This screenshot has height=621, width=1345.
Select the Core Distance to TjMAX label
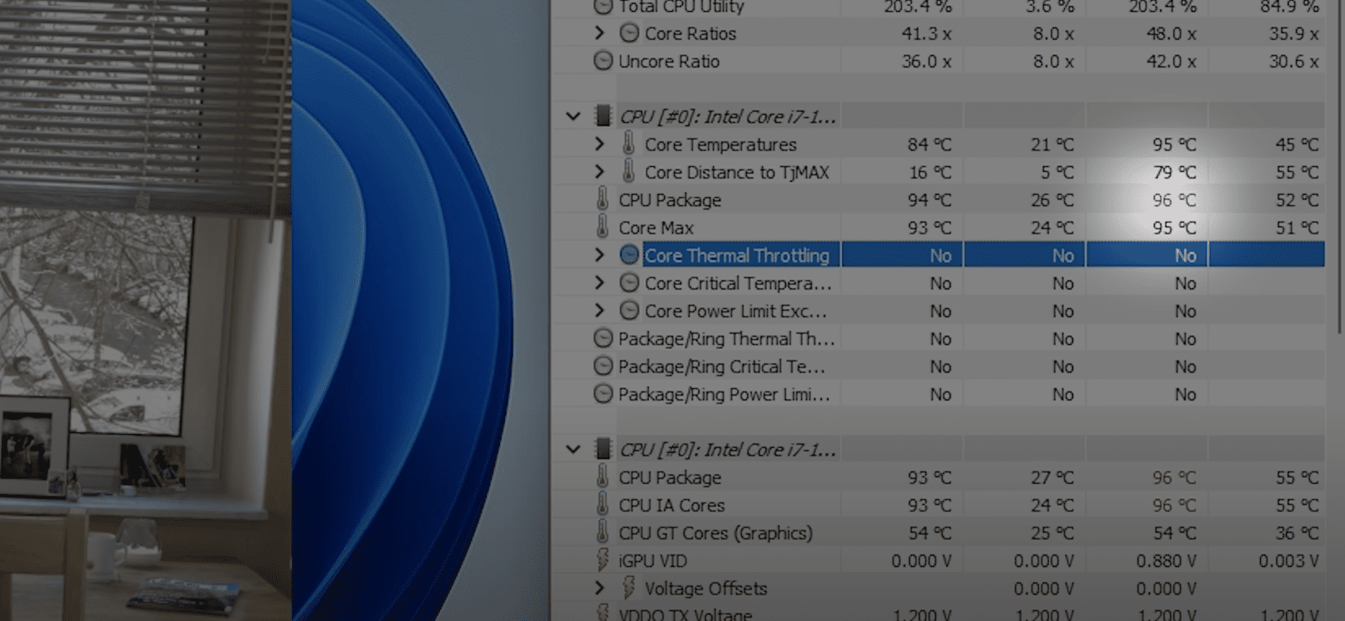pyautogui.click(x=737, y=172)
